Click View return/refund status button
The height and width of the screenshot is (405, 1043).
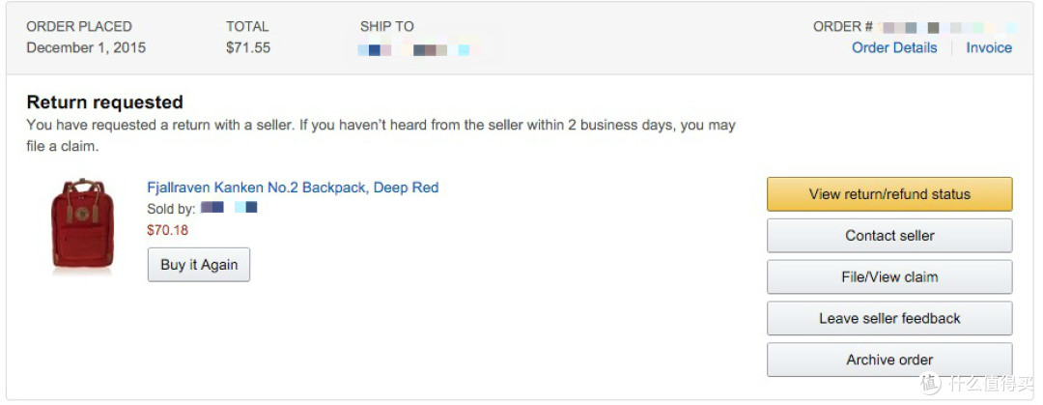click(x=889, y=194)
